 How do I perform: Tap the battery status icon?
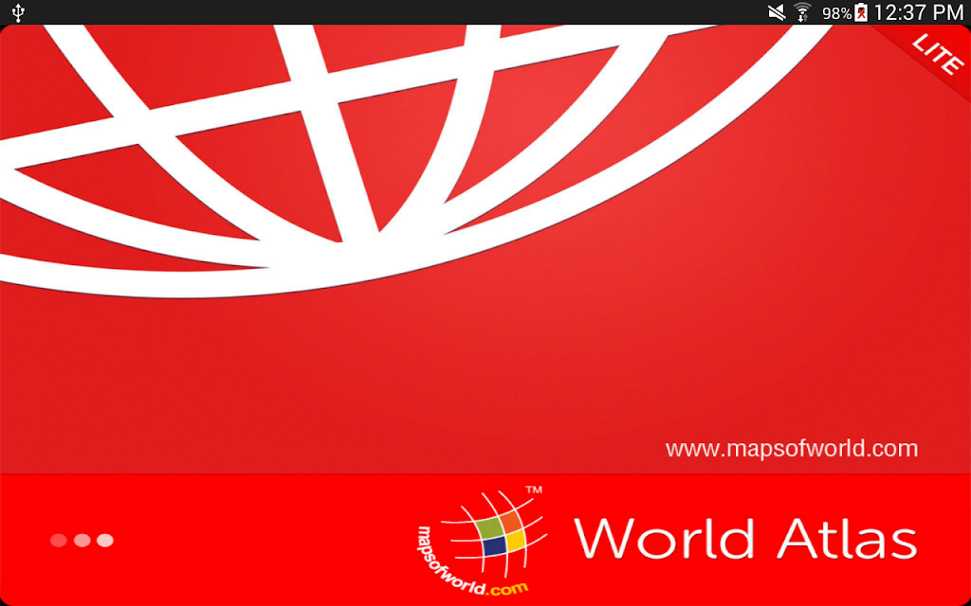tap(861, 12)
